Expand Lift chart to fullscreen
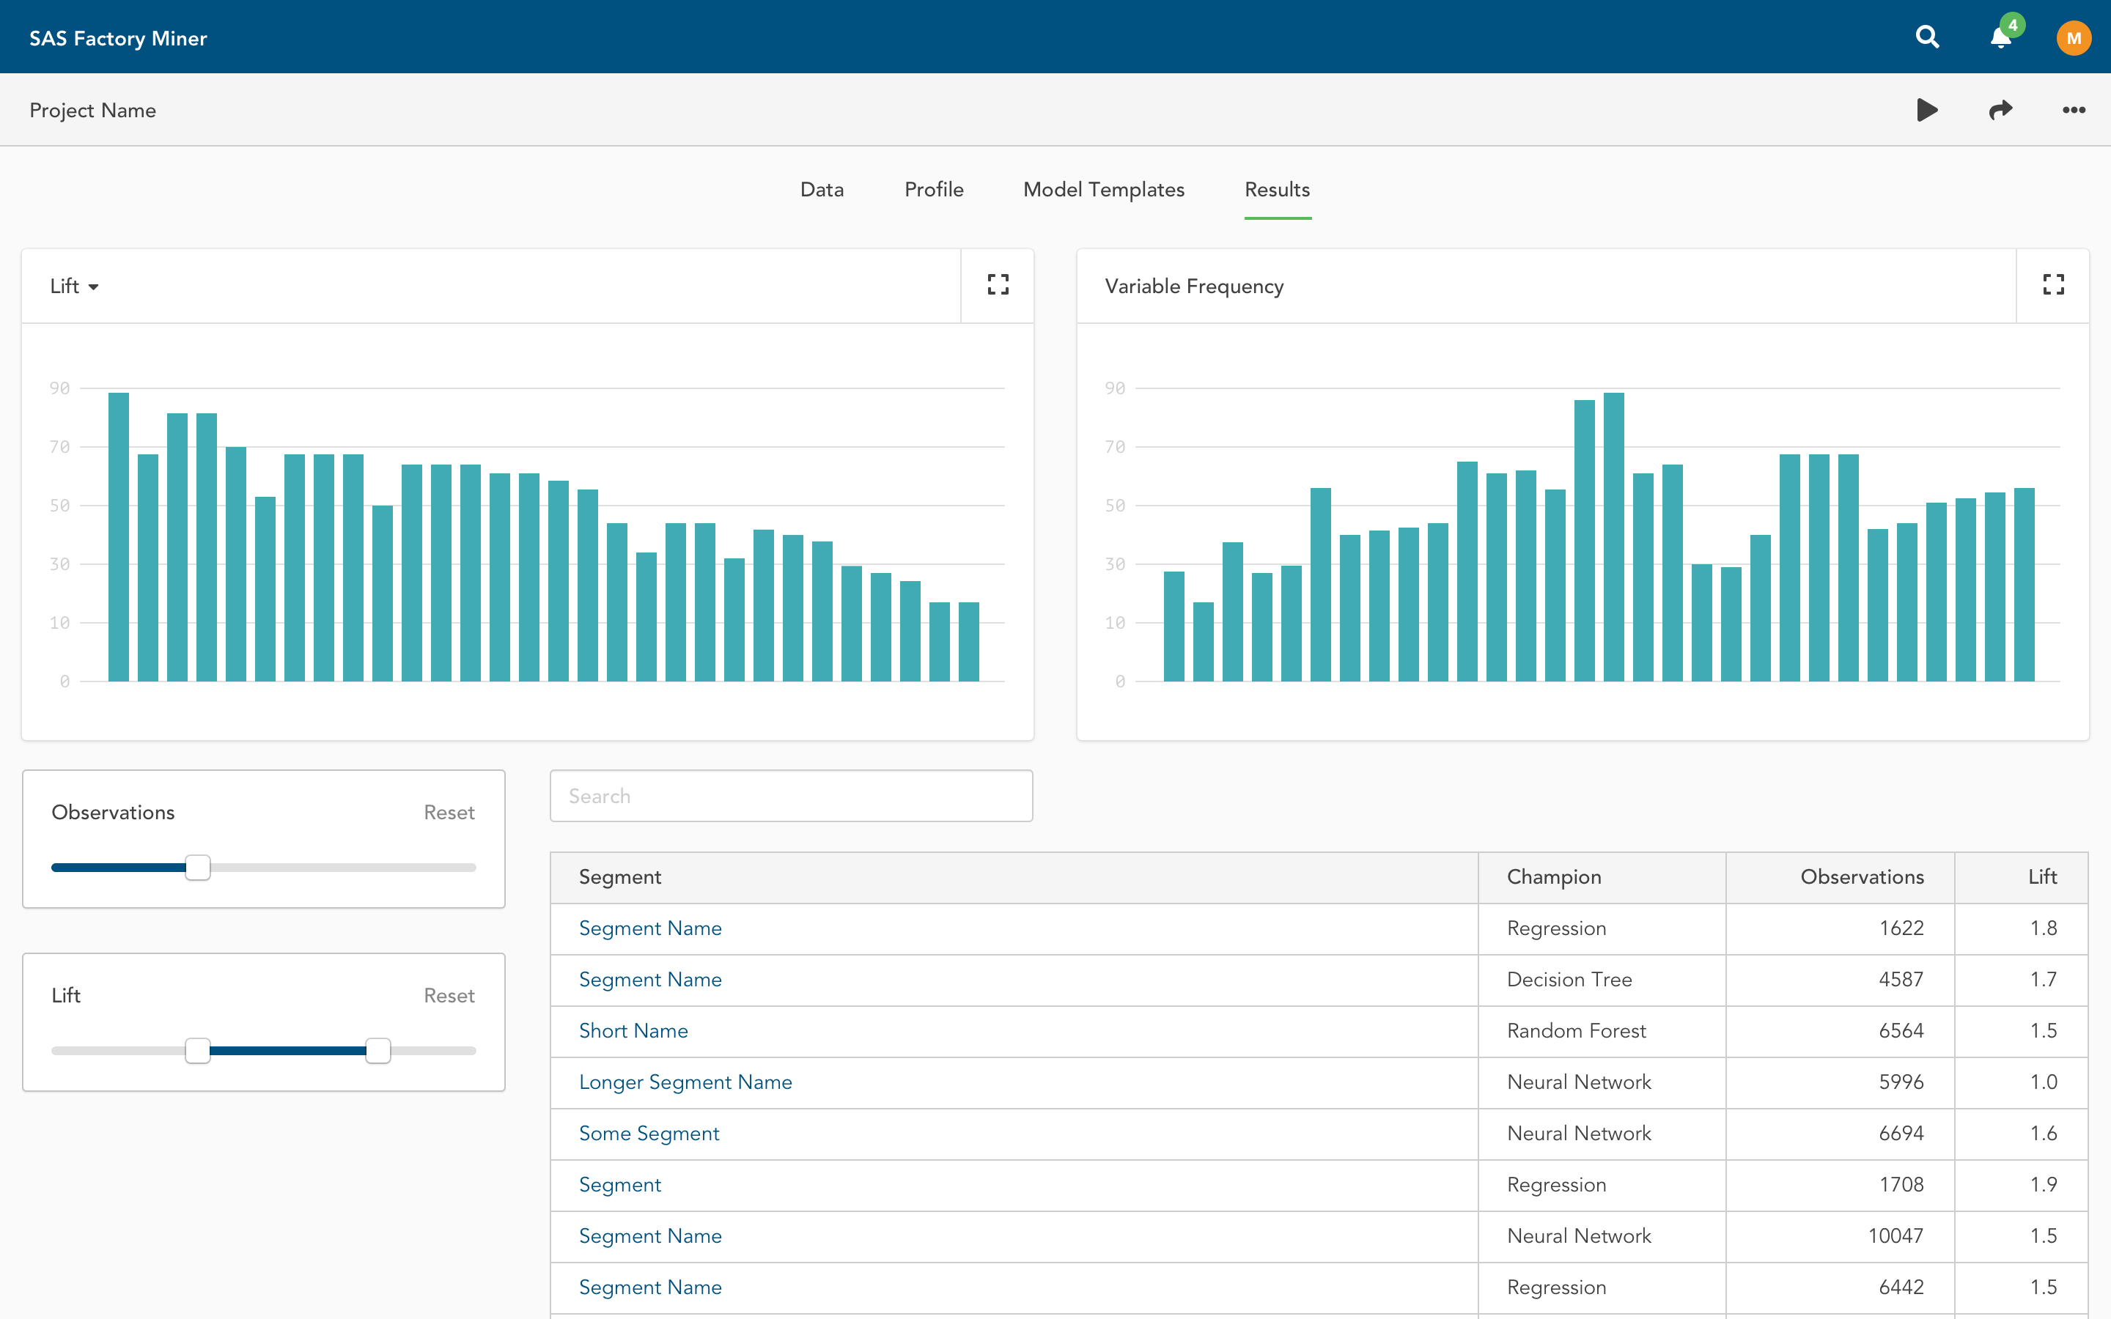Image resolution: width=2111 pixels, height=1319 pixels. (998, 285)
